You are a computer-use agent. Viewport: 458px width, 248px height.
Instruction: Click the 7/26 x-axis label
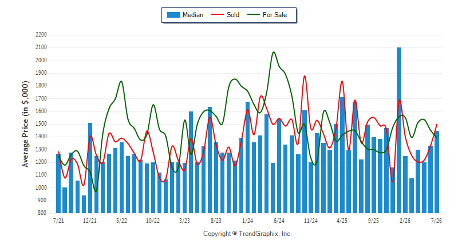436,221
